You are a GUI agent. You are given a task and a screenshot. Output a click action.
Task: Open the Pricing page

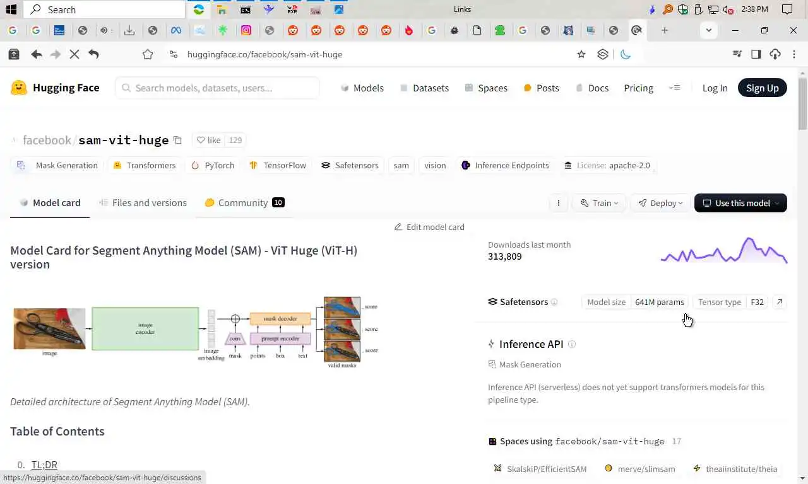point(638,88)
